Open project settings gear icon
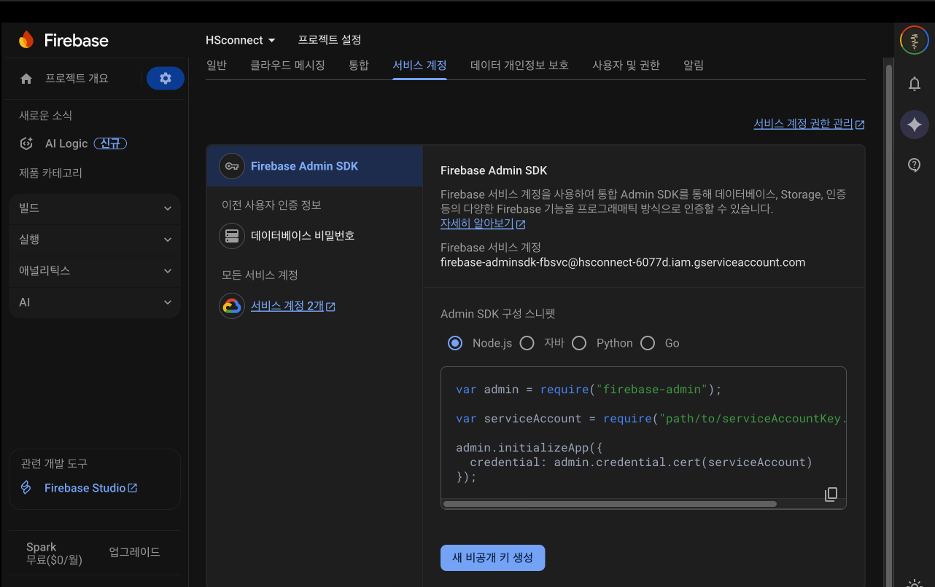The width and height of the screenshot is (935, 587). point(166,78)
